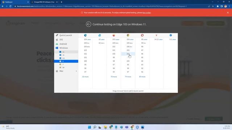Screen dimensions: 232x130
Task: Open the taskbar clock and date
Action: (227, 127)
